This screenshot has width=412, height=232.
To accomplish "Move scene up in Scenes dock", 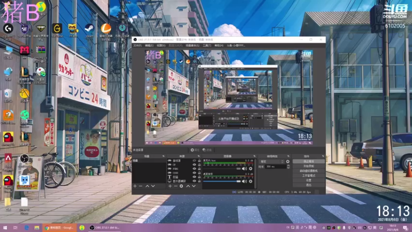I will (147, 186).
